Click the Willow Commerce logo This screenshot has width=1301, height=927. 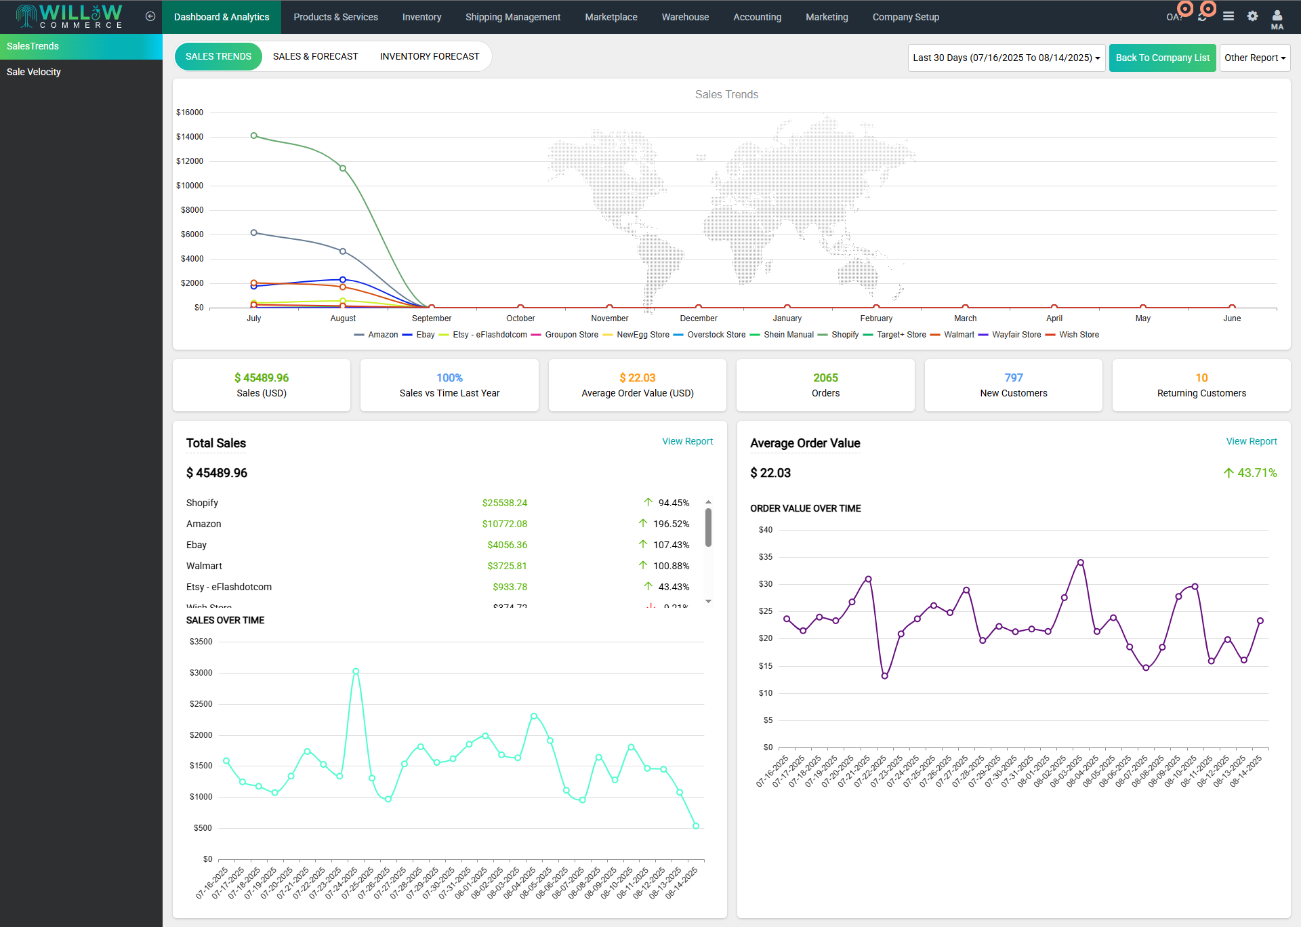coord(70,16)
